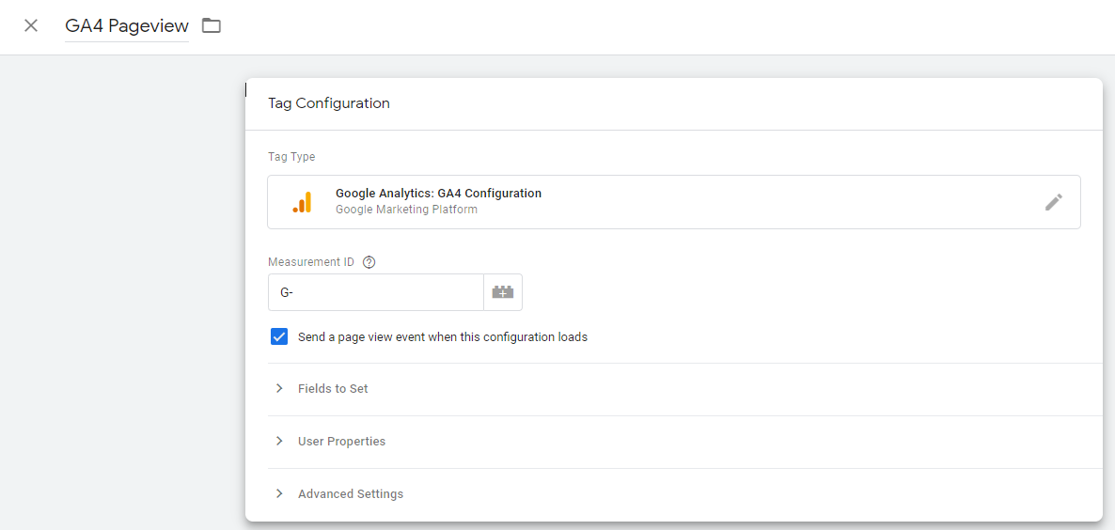1115x530 pixels.
Task: Expand the Advanced Settings chevron arrow
Action: pyautogui.click(x=279, y=493)
